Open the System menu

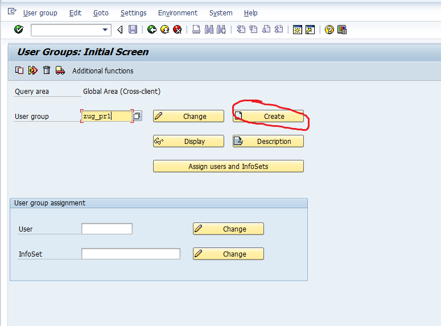[221, 13]
